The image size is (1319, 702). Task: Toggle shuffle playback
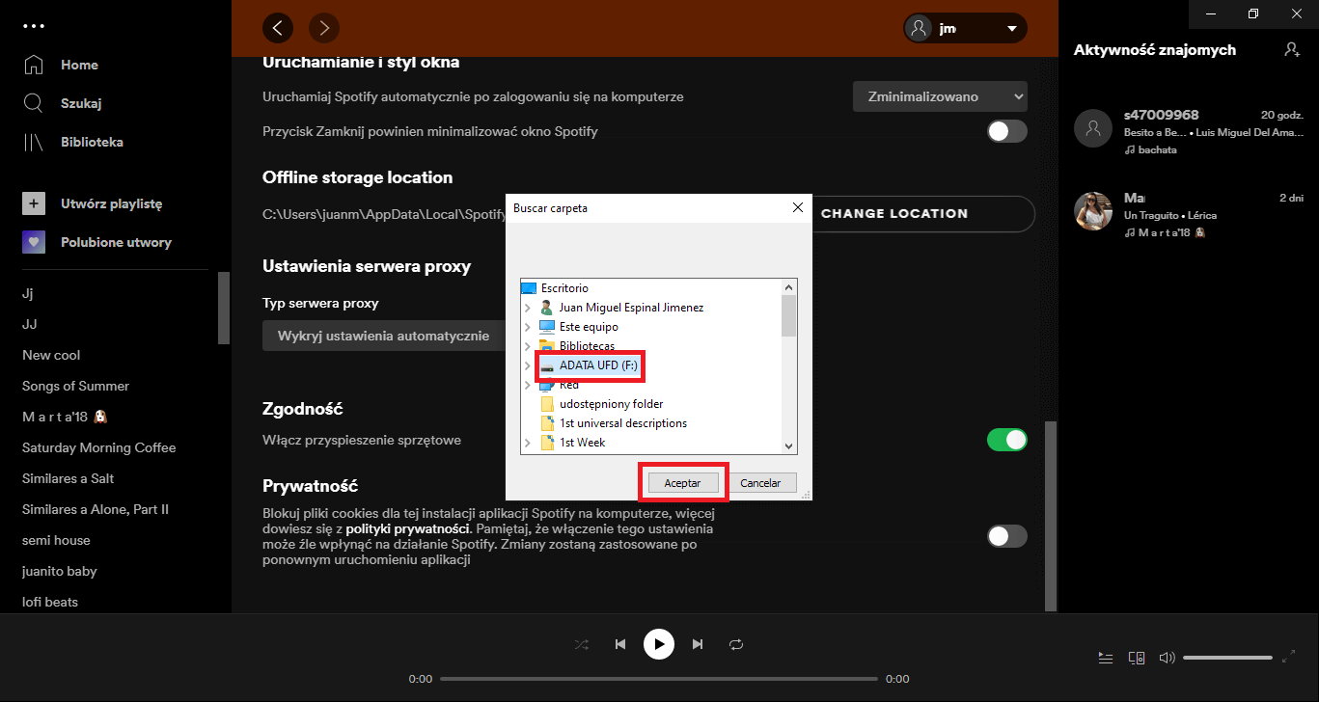point(582,644)
